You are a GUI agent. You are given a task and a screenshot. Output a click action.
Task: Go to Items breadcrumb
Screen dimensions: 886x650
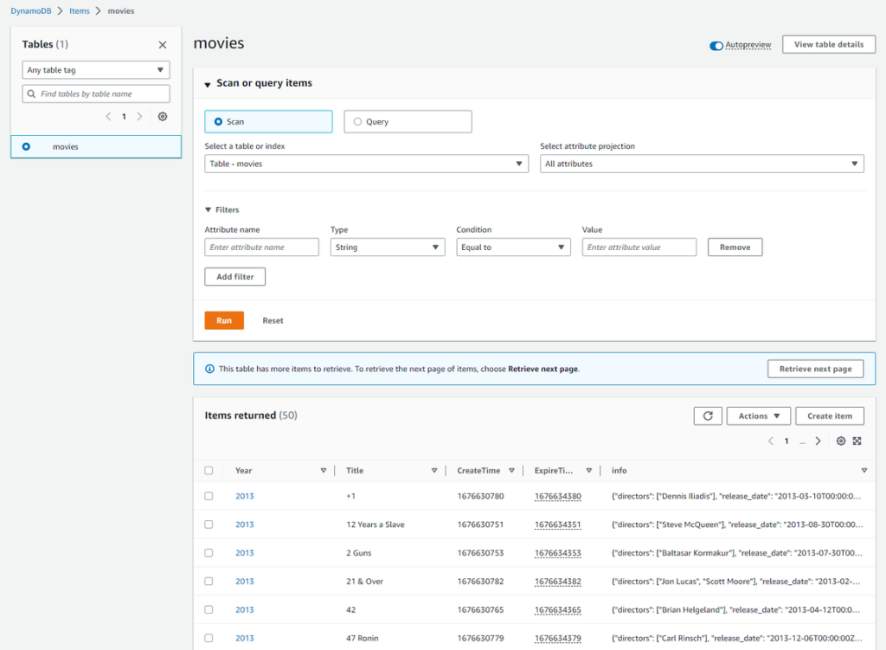click(x=80, y=10)
